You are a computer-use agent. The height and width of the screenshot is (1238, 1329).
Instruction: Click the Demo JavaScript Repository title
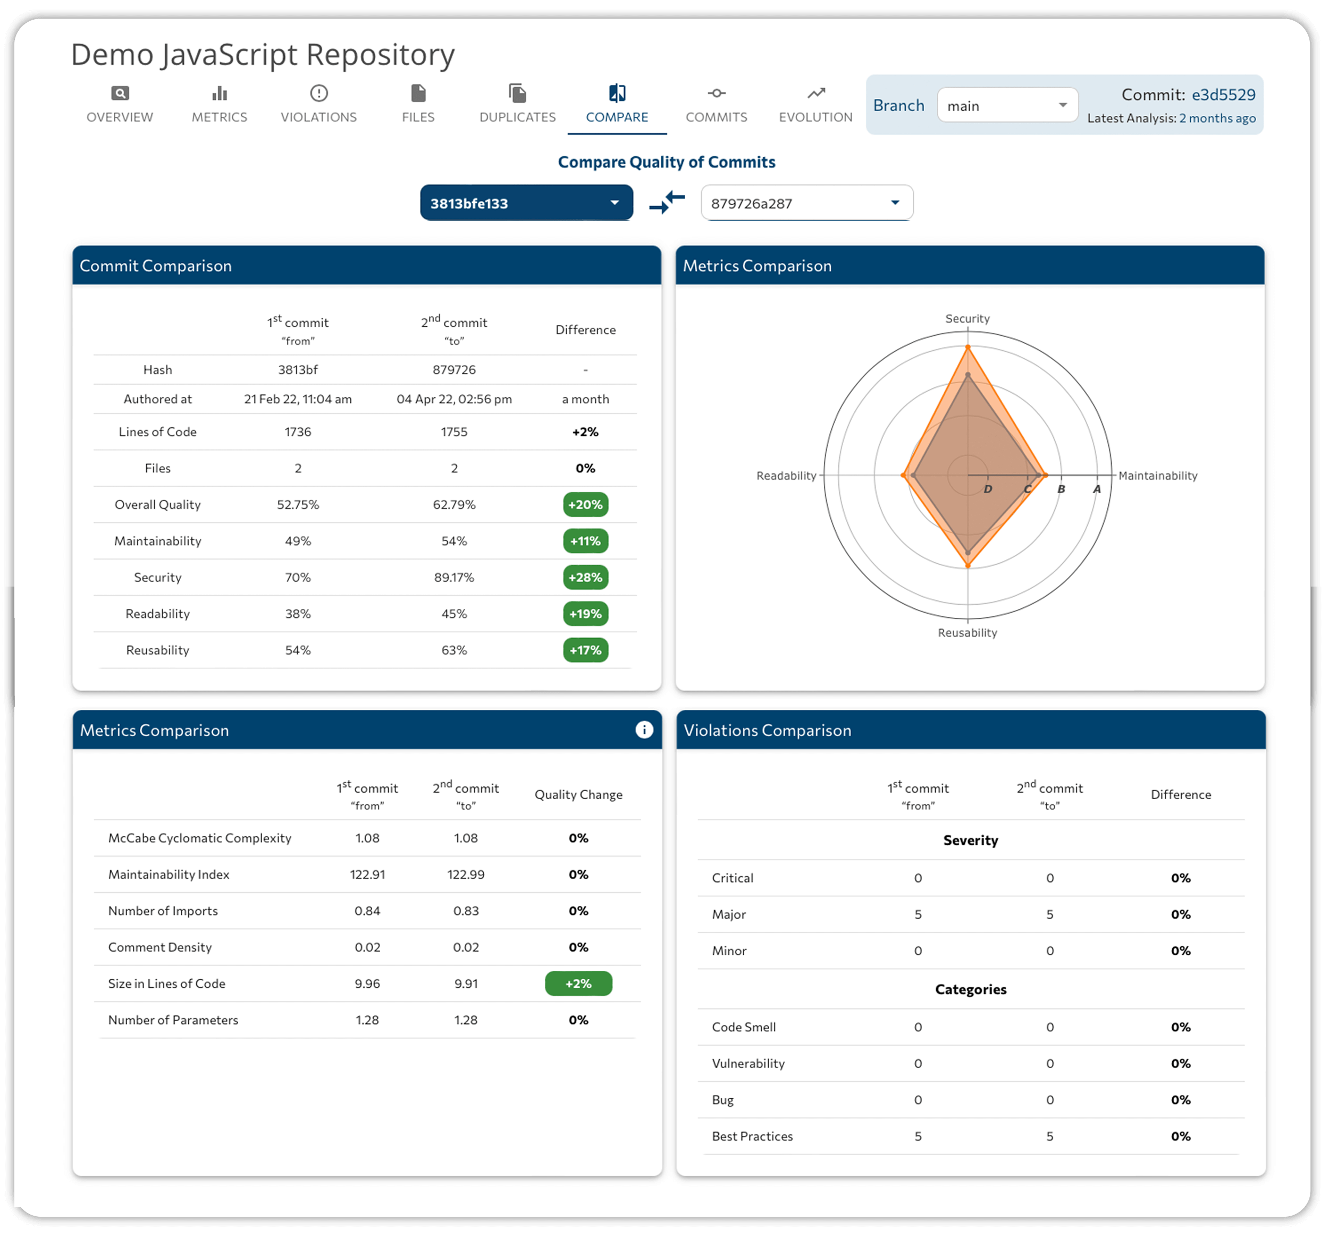pos(263,54)
